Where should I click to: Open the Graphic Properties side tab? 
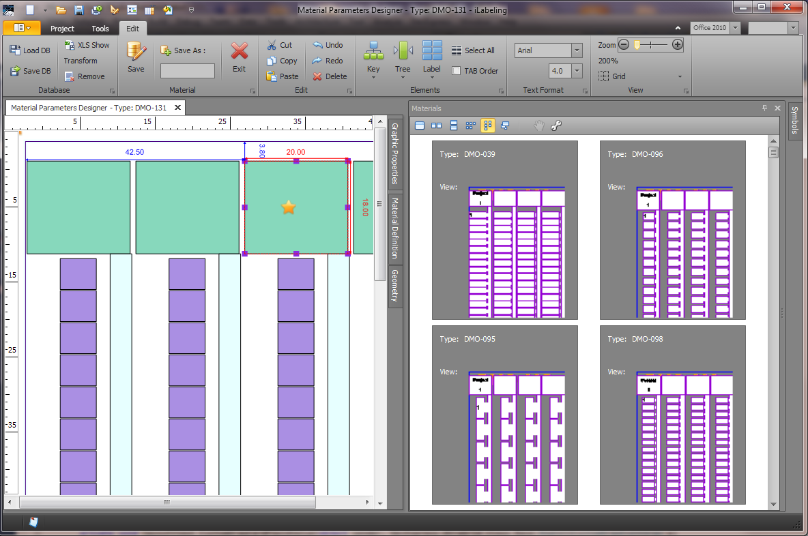395,153
